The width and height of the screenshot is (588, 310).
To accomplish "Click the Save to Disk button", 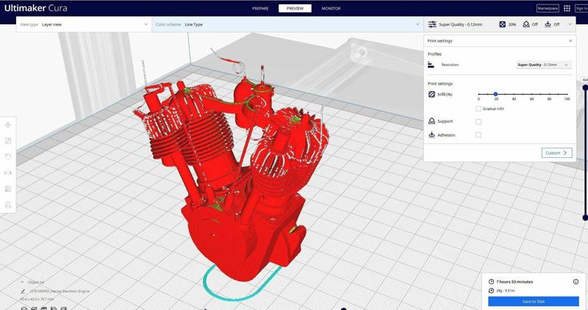I will (533, 301).
